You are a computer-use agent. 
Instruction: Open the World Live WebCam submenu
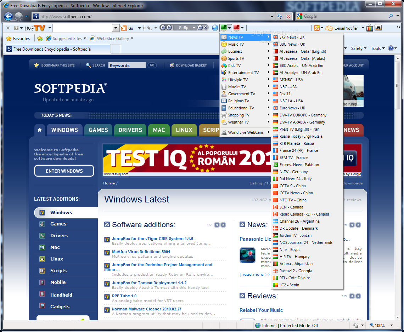[245, 132]
